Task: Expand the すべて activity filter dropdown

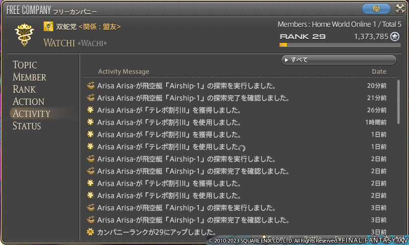Action: [x=339, y=60]
